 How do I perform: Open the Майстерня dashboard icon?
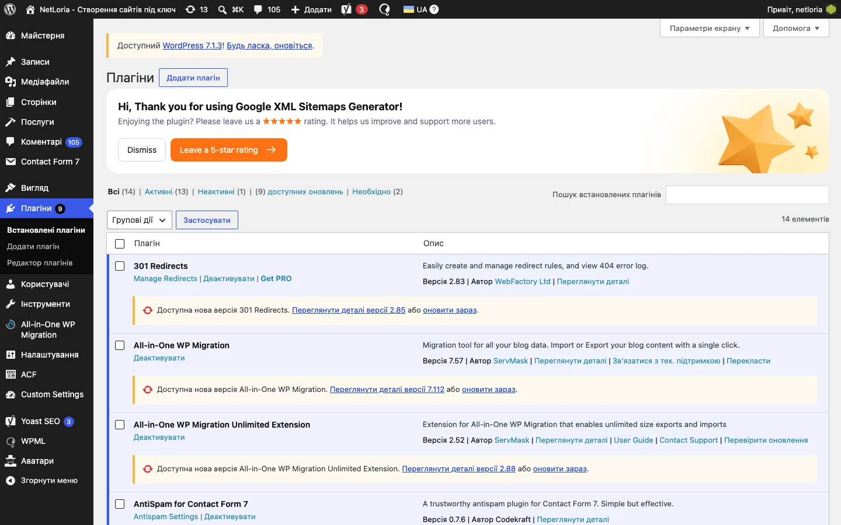pos(11,36)
